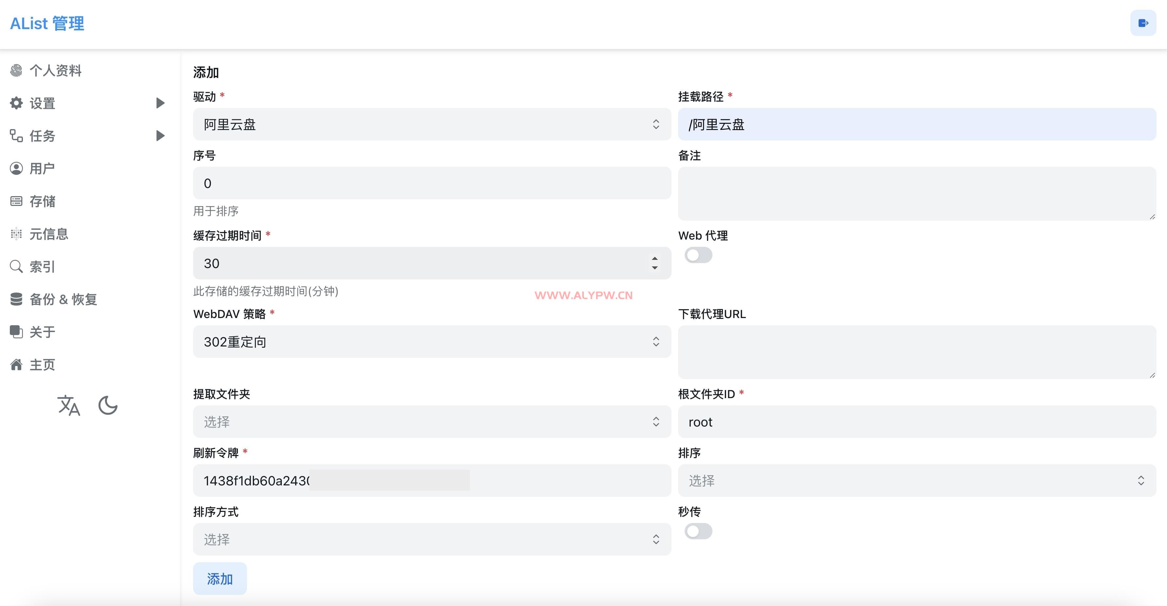Image resolution: width=1167 pixels, height=606 pixels.
Task: Click the 添加 submit button
Action: 220,579
